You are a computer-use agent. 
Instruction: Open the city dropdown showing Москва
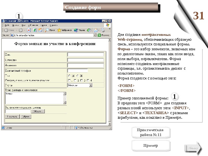coord(91,85)
